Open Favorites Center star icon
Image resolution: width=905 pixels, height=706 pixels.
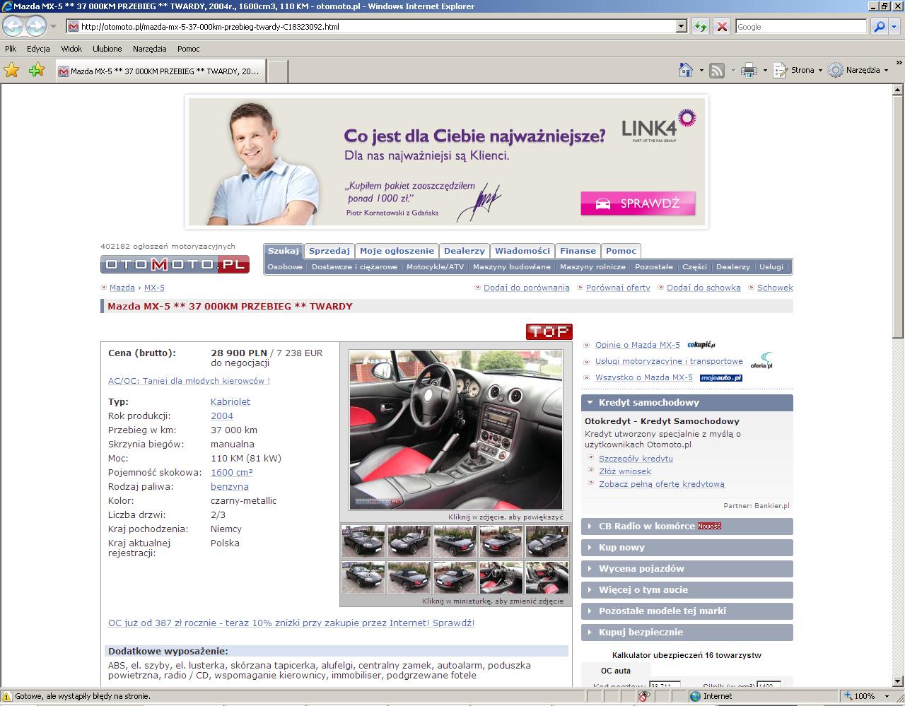pyautogui.click(x=12, y=70)
